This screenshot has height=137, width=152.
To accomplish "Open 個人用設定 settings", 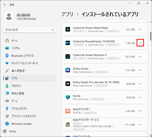I will (30, 71).
